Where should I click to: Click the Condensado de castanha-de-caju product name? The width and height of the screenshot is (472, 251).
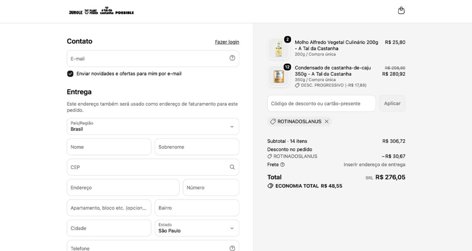pos(332,71)
